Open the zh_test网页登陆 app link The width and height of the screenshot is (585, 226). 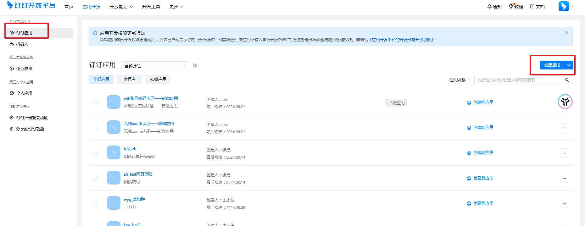138,174
